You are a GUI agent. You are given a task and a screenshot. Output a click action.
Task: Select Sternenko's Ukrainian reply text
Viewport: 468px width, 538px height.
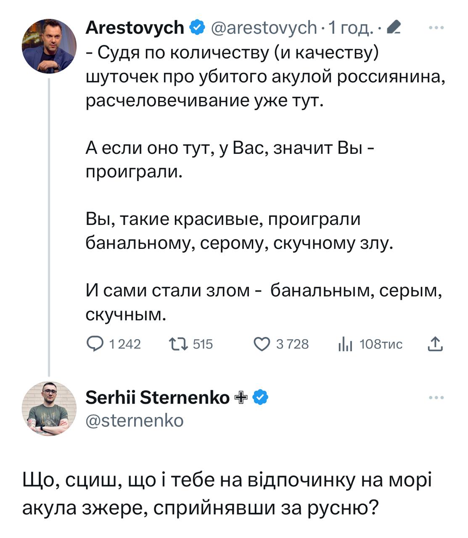(x=227, y=494)
